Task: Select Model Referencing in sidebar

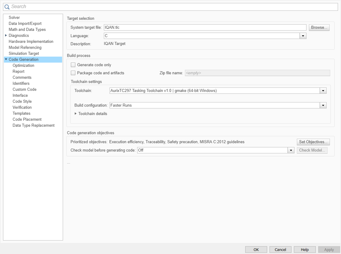Action: pyautogui.click(x=25, y=47)
